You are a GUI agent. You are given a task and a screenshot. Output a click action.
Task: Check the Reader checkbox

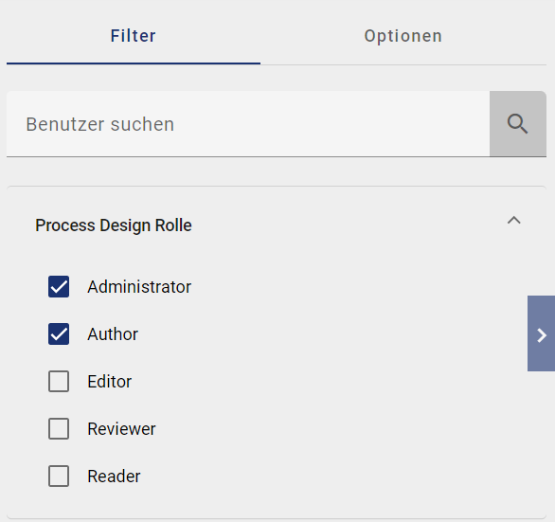(x=59, y=477)
